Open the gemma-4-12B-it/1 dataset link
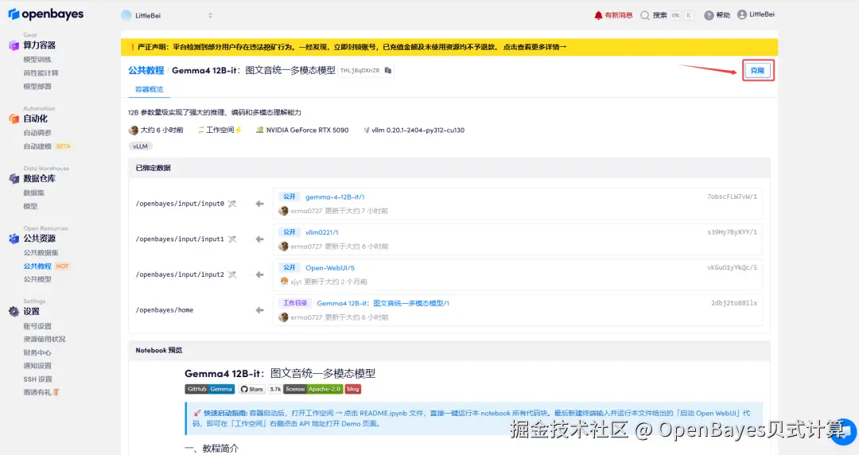859x455 pixels. coord(335,196)
